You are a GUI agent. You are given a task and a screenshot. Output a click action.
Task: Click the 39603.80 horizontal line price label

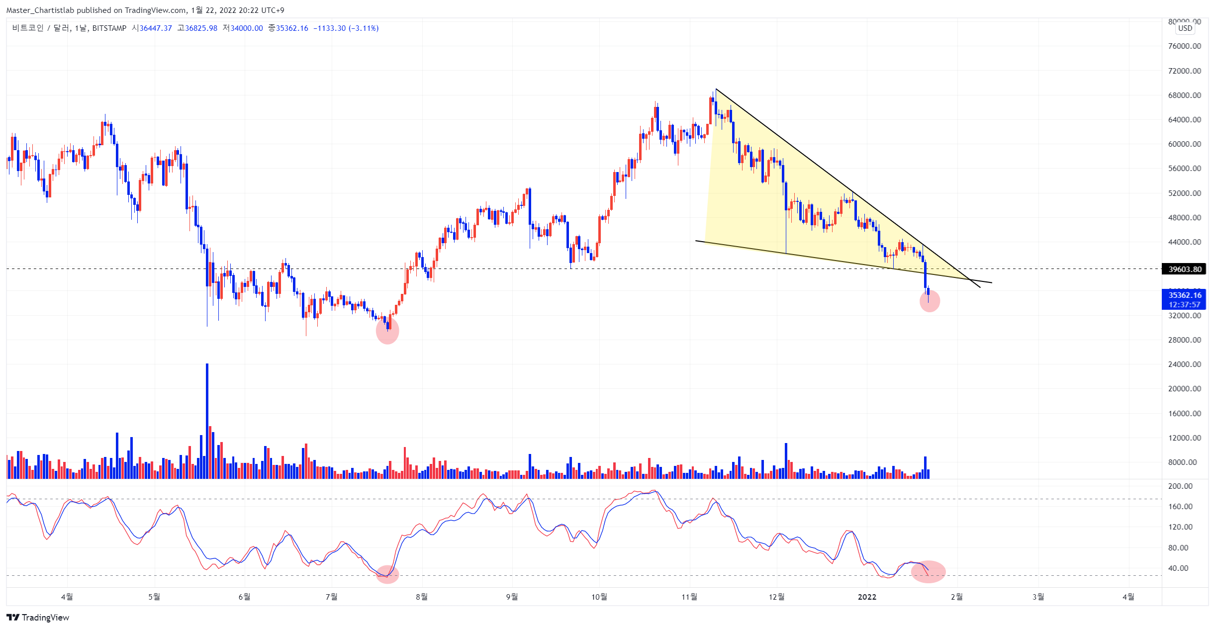(x=1184, y=269)
